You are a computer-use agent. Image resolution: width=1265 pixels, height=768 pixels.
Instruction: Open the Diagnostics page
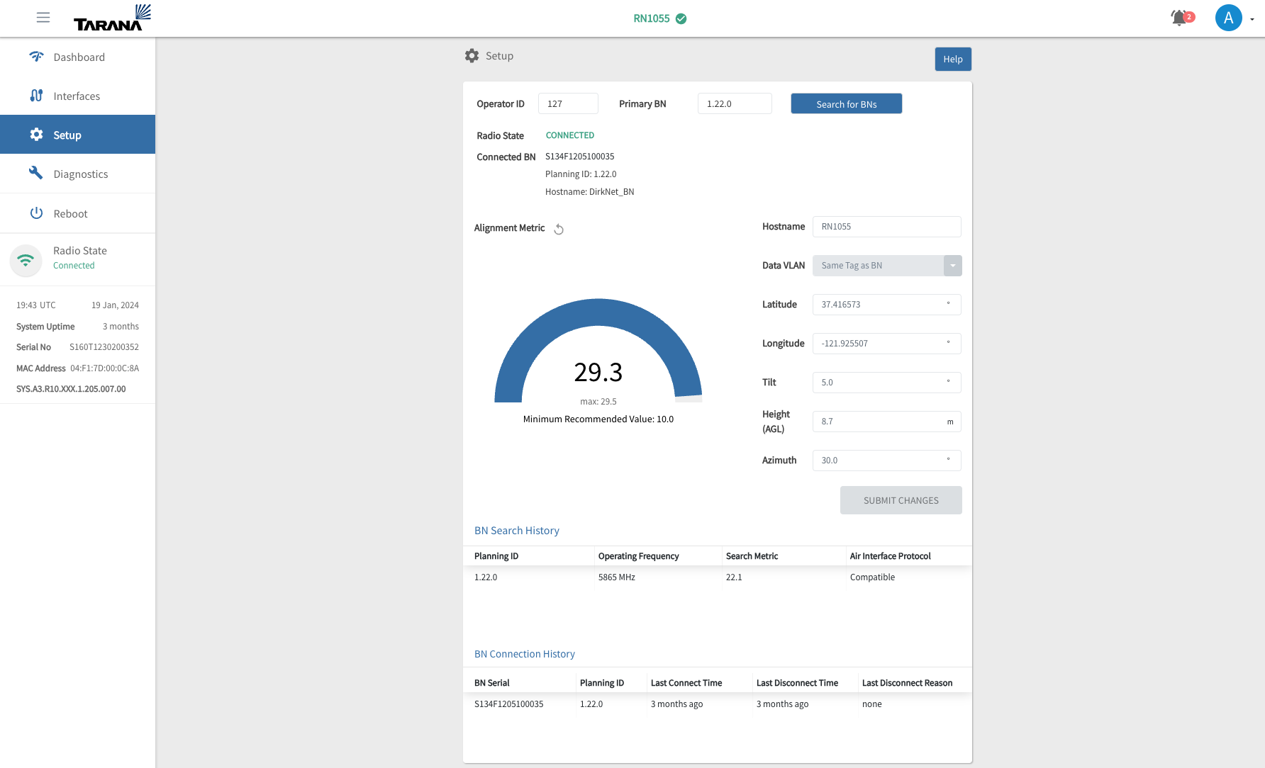(x=80, y=174)
